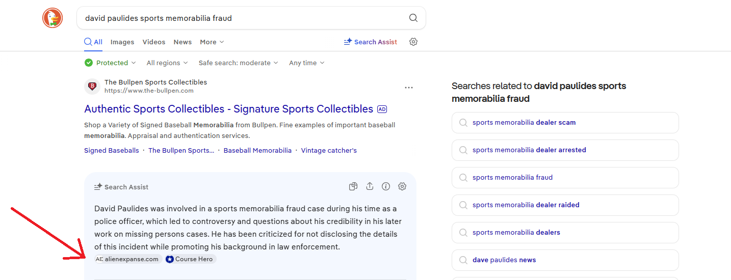
Task: Switch to the News tab
Action: click(x=182, y=42)
